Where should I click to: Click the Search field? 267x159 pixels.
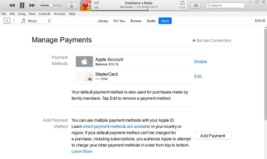point(225,5)
